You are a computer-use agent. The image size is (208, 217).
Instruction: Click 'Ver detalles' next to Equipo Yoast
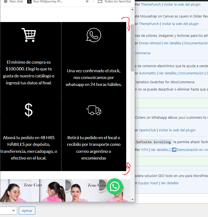click(x=170, y=183)
